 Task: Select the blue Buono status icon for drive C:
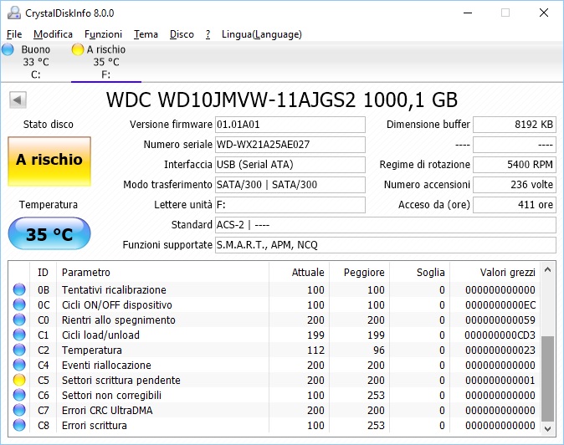point(8,49)
